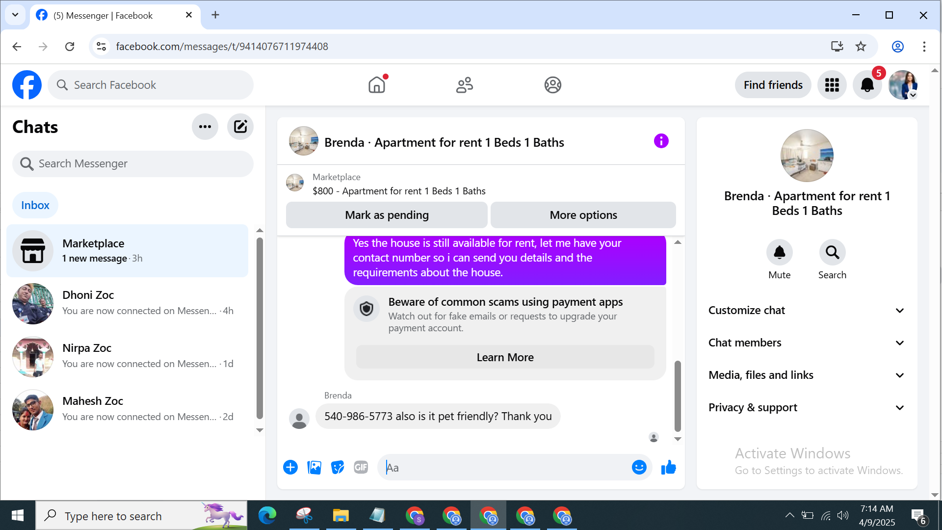Open the conversation information icon
This screenshot has width=942, height=530.
[x=661, y=141]
